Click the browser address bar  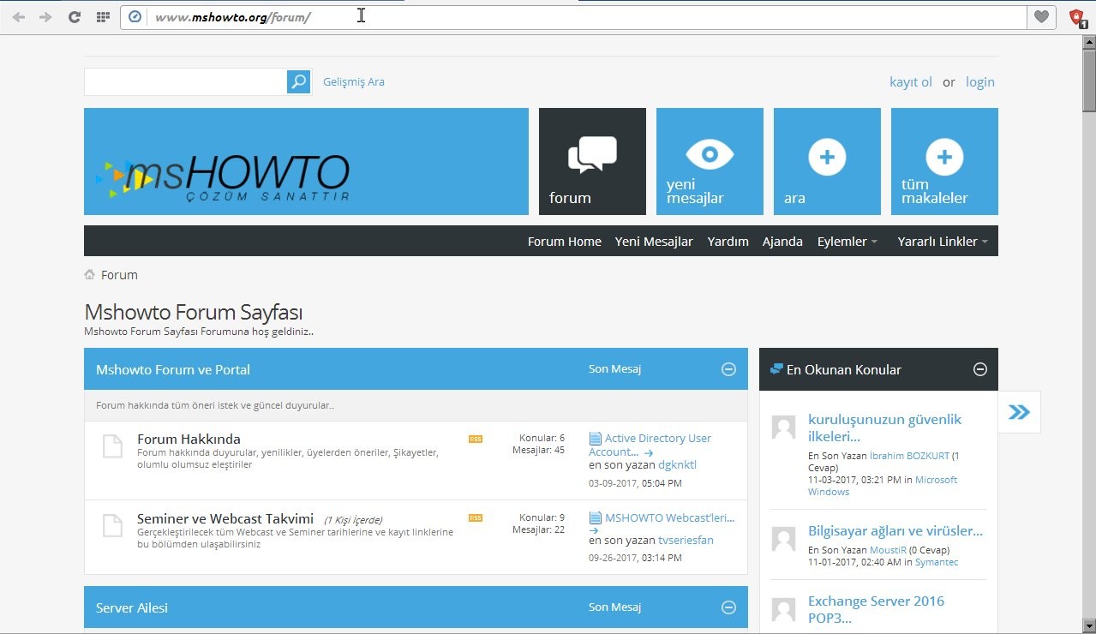tap(574, 17)
